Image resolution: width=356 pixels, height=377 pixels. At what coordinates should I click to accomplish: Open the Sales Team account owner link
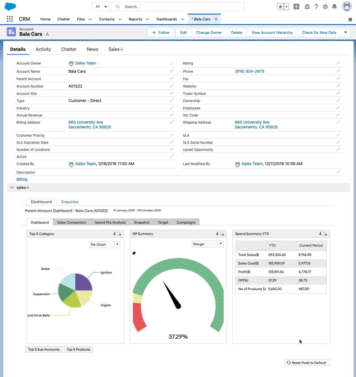(x=85, y=63)
